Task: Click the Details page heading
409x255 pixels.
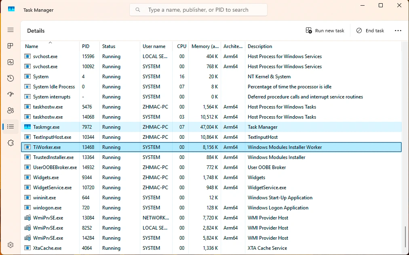Action: pyautogui.click(x=36, y=31)
